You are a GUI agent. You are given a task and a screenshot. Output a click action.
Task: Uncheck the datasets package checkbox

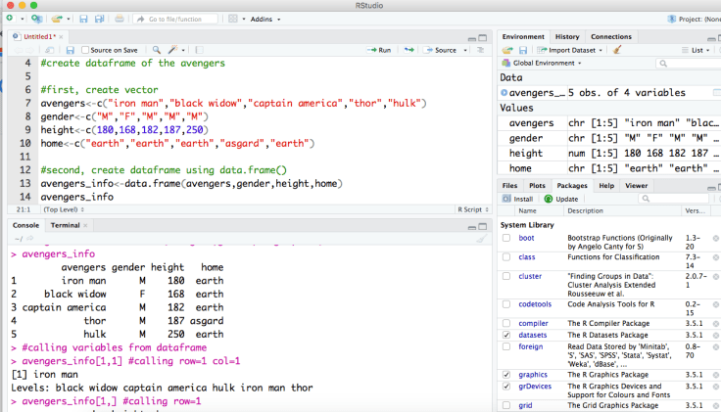coord(506,335)
